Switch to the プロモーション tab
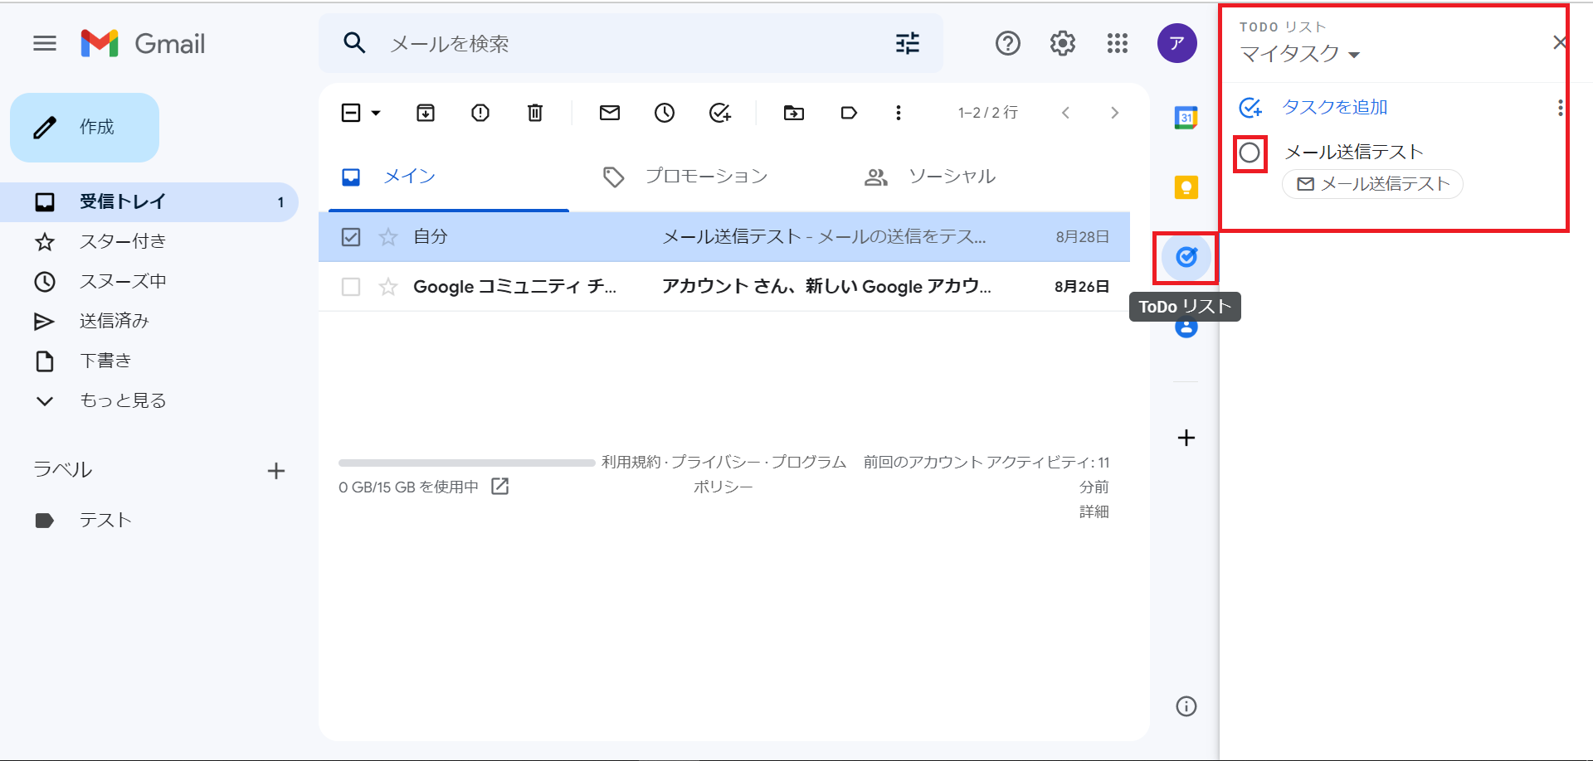 pos(705,177)
